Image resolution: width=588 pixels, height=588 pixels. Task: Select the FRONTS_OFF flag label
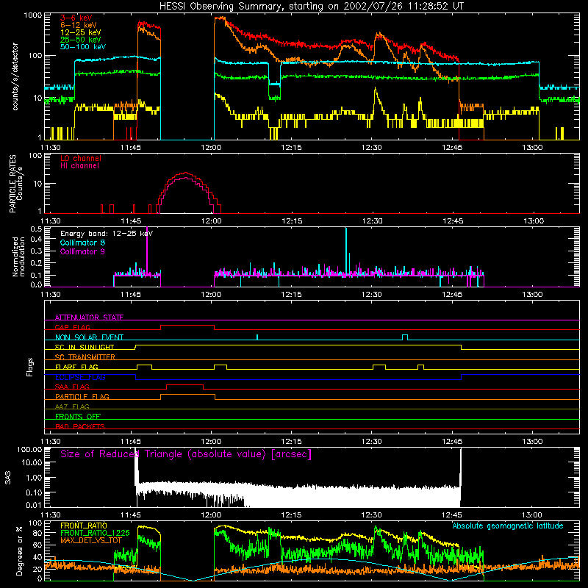78,416
